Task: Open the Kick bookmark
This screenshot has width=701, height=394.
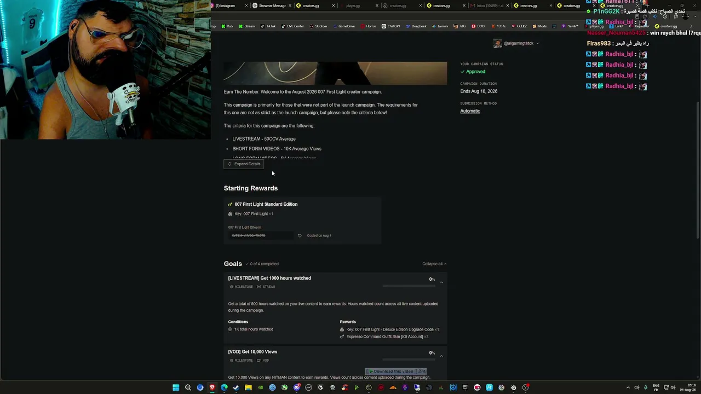Action: [227, 26]
